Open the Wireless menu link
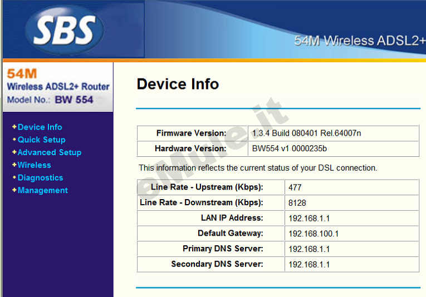The image size is (426, 297). [34, 165]
